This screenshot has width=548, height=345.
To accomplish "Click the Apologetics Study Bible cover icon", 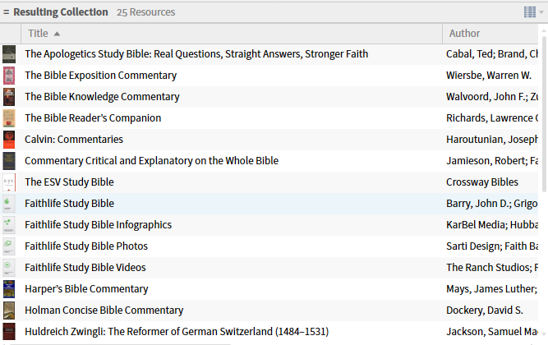I will tap(9, 54).
